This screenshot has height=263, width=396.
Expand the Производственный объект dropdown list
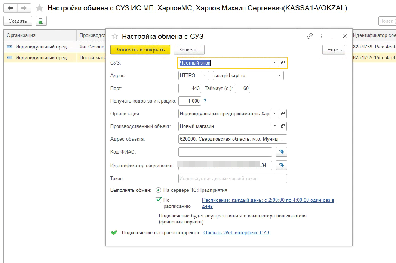(275, 126)
